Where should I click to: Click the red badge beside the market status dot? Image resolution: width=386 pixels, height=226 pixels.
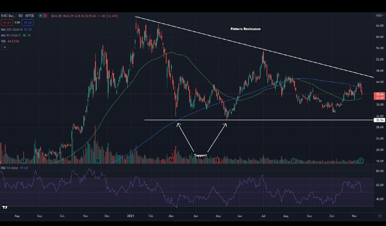coord(45,16)
